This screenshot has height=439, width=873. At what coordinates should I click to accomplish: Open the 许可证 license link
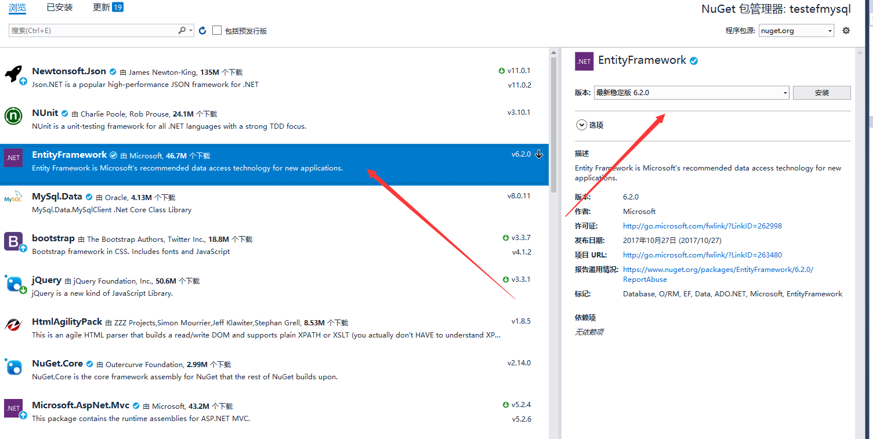pyautogui.click(x=702, y=226)
